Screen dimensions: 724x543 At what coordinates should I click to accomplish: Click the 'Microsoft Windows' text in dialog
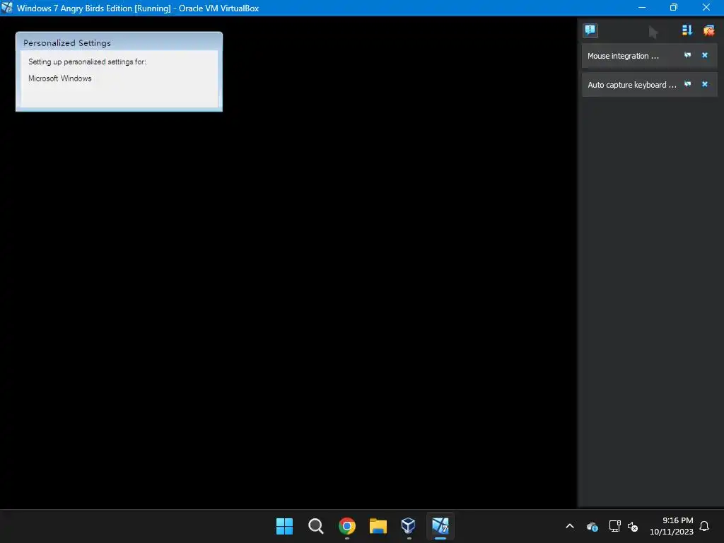(60, 78)
